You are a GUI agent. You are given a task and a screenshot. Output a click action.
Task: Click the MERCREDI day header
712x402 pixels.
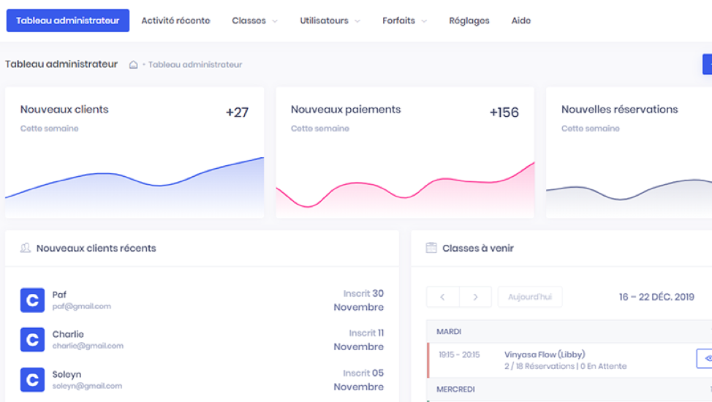[x=455, y=390]
